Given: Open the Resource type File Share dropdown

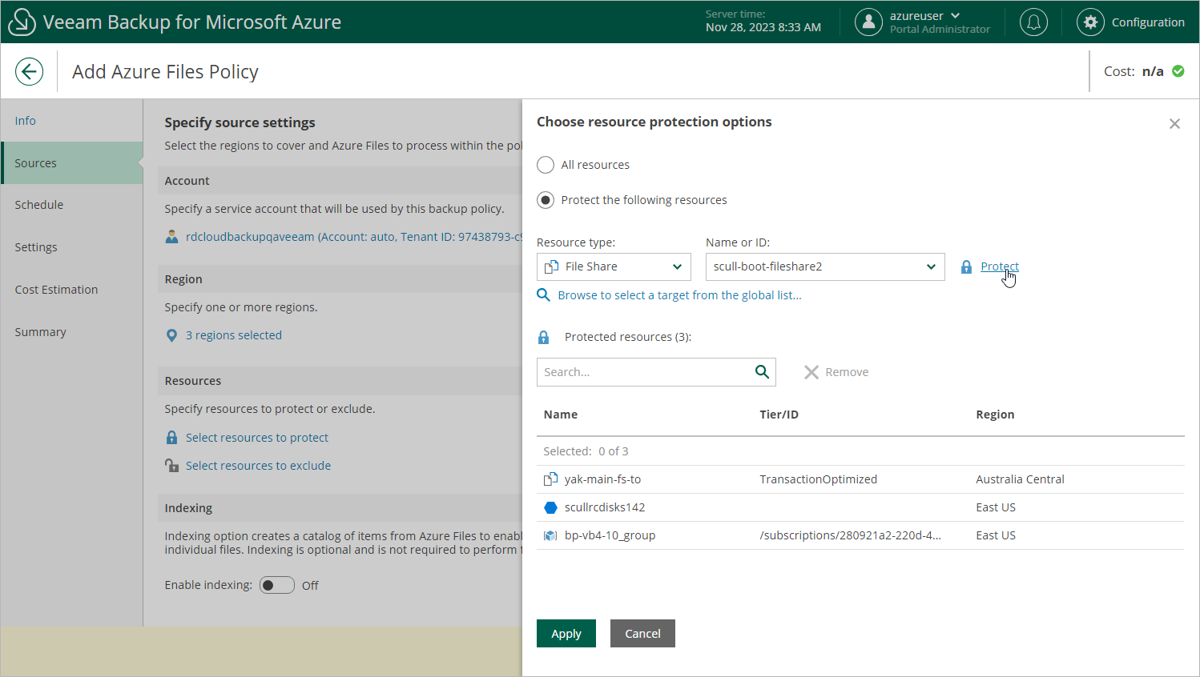Looking at the screenshot, I should click(614, 266).
